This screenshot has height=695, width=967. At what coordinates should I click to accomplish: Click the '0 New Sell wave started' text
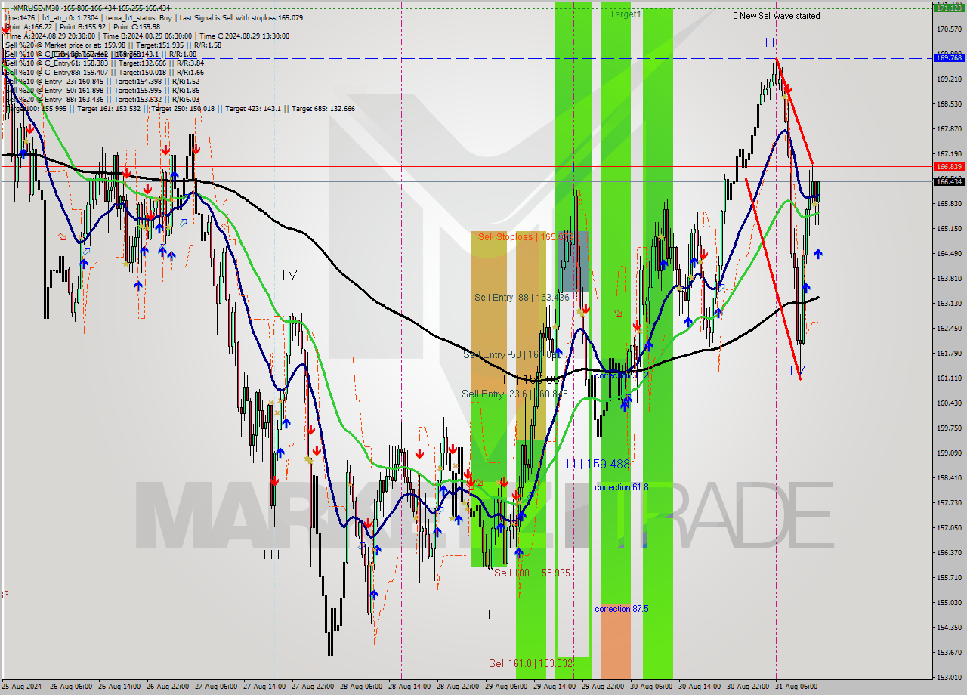coord(776,16)
